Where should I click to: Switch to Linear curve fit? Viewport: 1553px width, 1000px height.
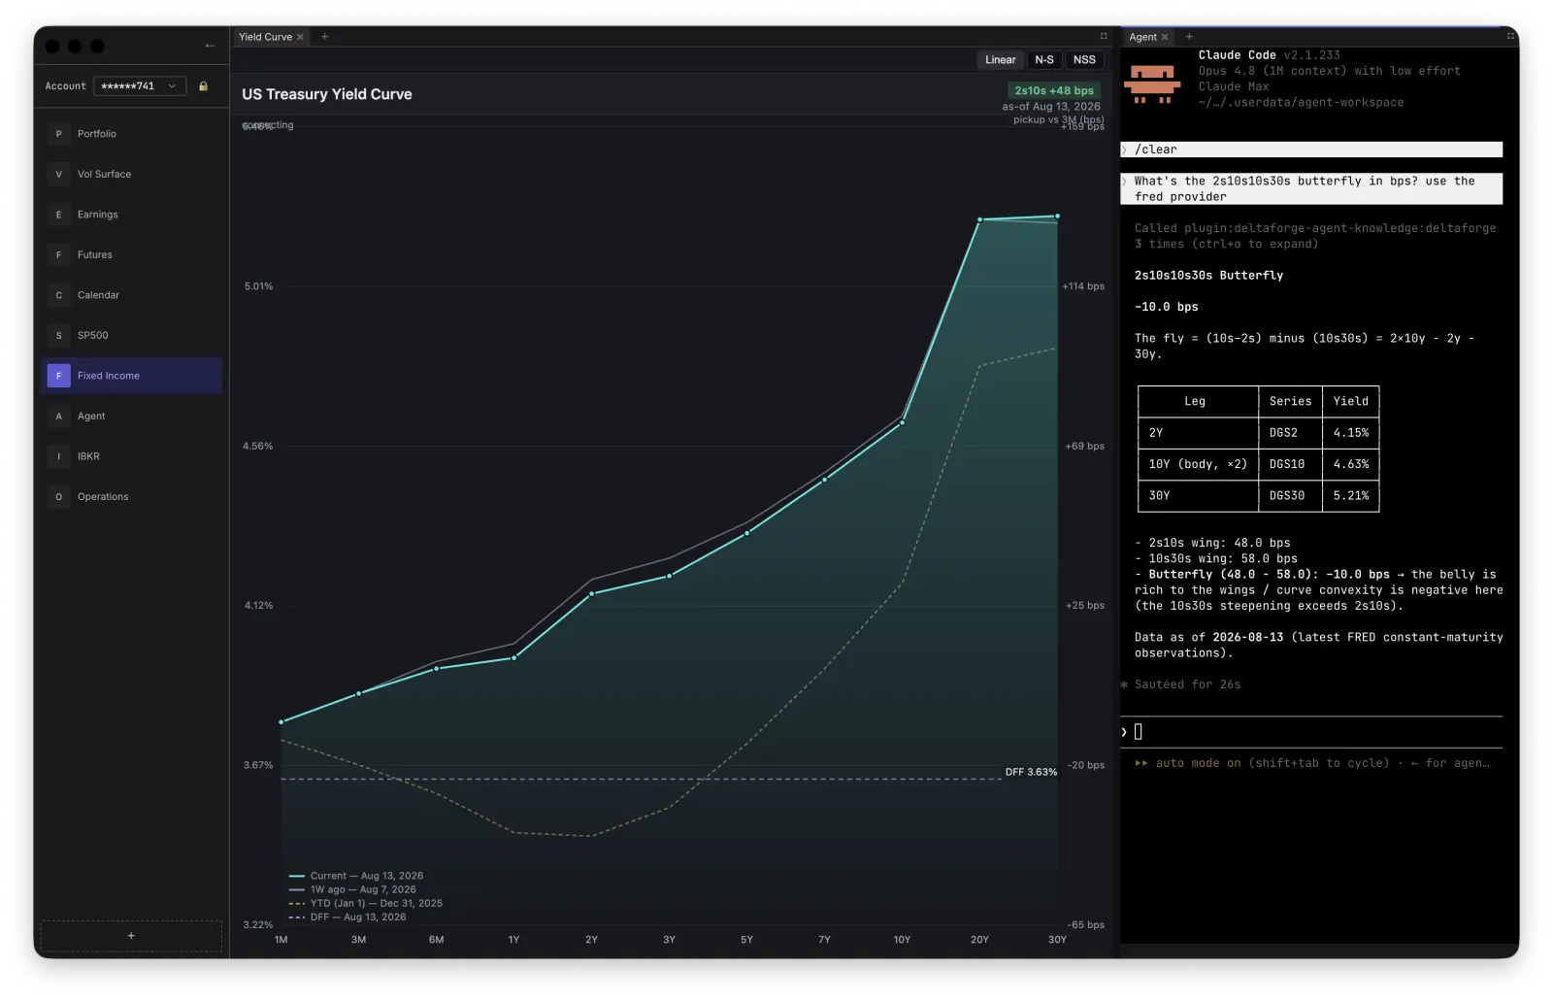(1000, 60)
